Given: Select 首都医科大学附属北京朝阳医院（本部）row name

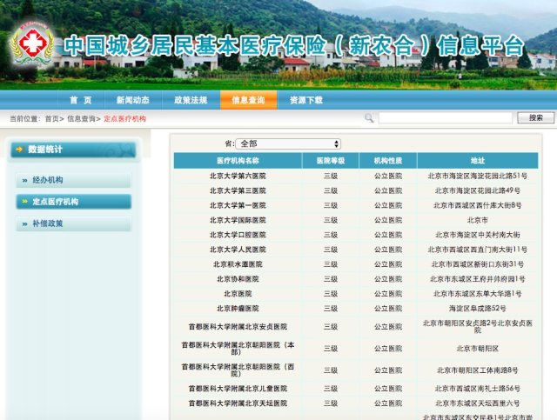Looking at the screenshot, I should point(238,349).
